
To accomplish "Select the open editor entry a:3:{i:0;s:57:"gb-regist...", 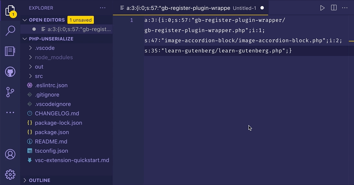I will point(66,29).
